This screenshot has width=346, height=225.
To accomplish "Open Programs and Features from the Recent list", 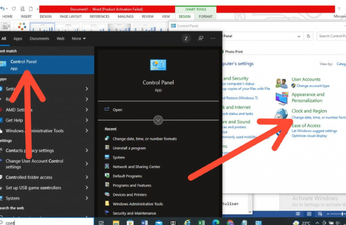I will coord(132,185).
